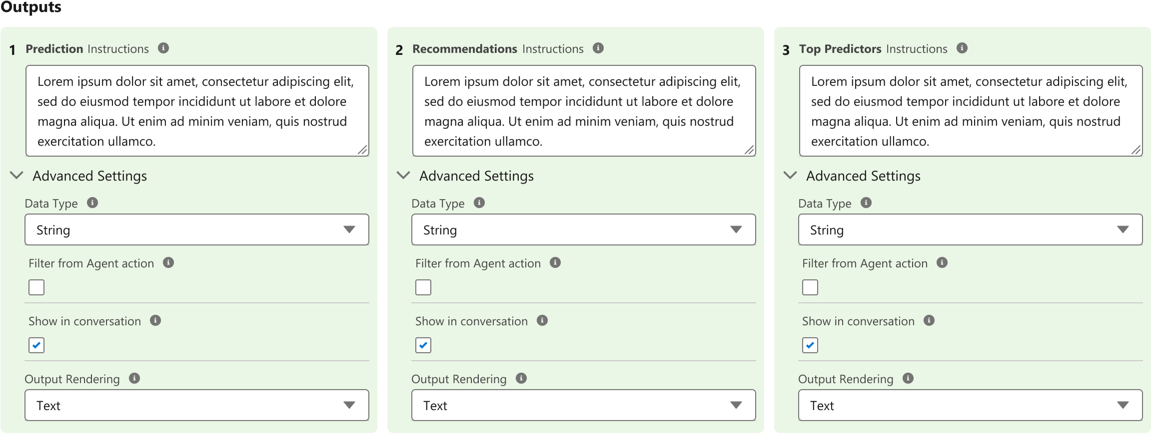Collapse Advanced Settings in Recommendations card
1151x434 pixels.
[403, 176]
